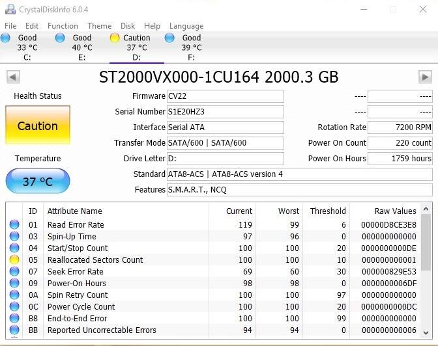The width and height of the screenshot is (438, 346).
Task: Click the Serial Number field S1E20HZ3
Action: [x=225, y=112]
